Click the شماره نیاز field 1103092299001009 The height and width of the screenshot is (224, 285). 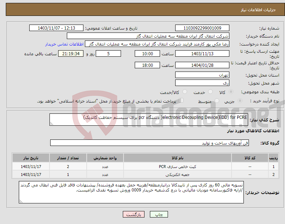point(202,28)
